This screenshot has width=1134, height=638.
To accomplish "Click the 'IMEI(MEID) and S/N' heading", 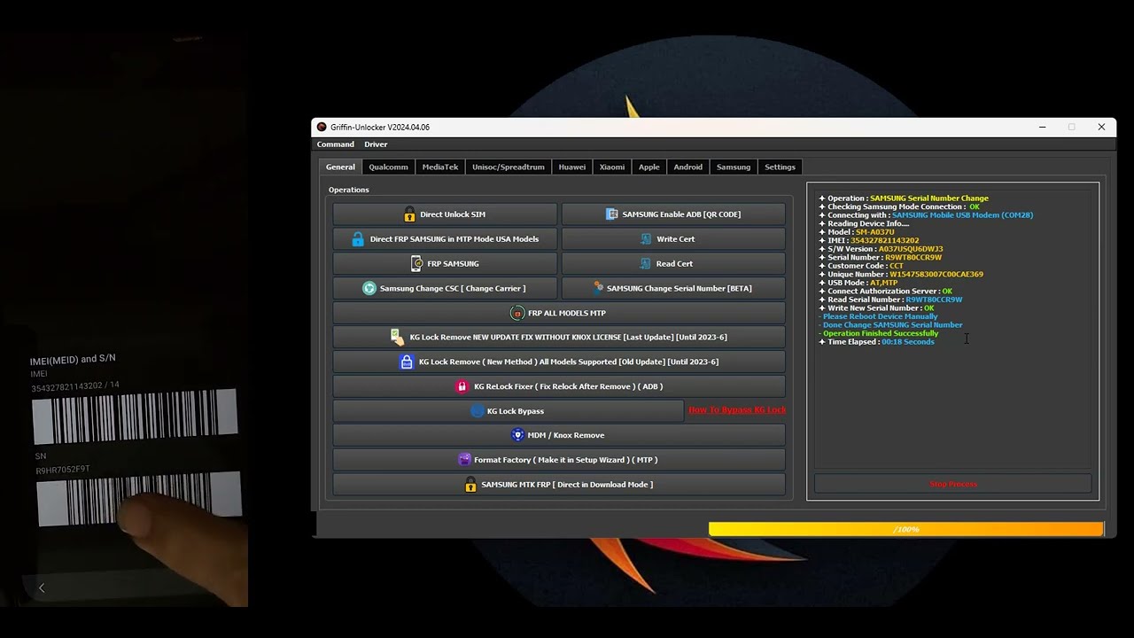I will (x=73, y=359).
